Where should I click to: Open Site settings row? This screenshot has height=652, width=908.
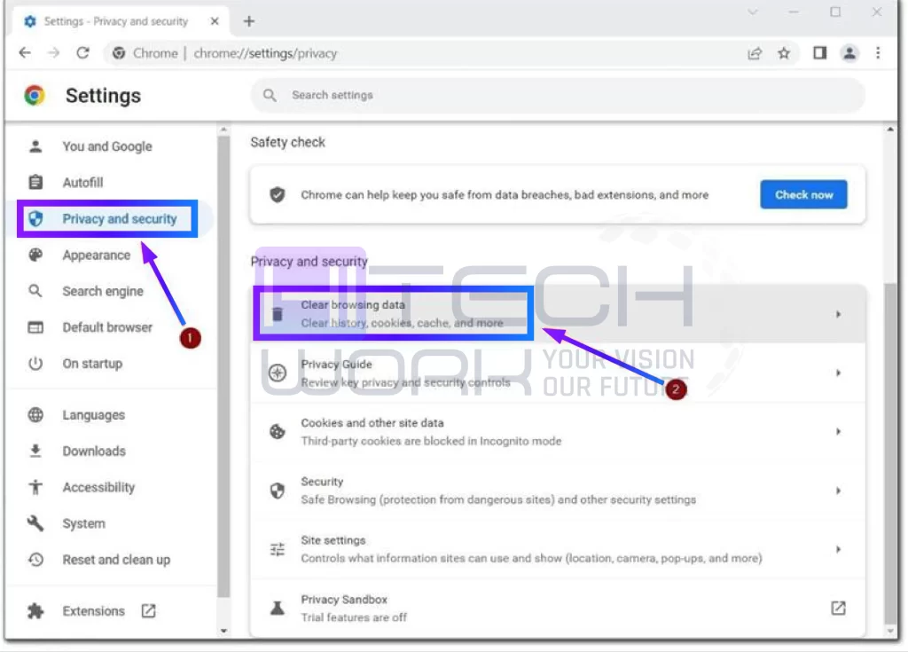pyautogui.click(x=559, y=549)
